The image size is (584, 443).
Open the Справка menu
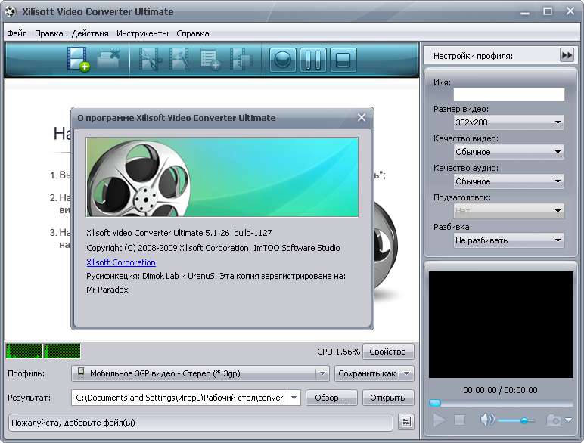pyautogui.click(x=193, y=33)
